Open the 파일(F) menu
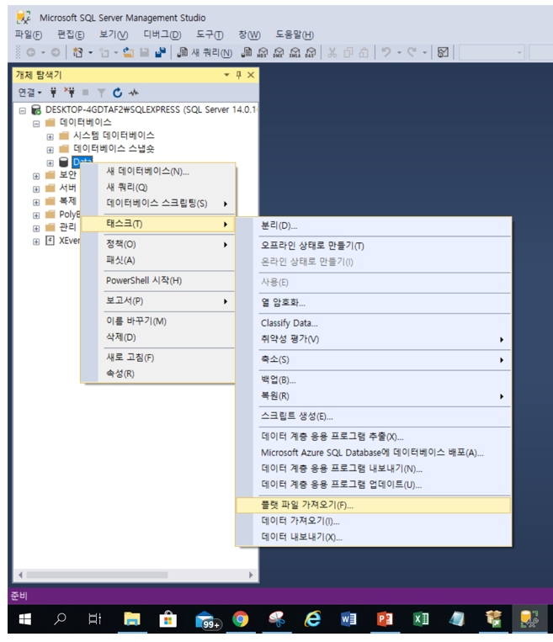Screen dimensions: 553x642 click(29, 34)
